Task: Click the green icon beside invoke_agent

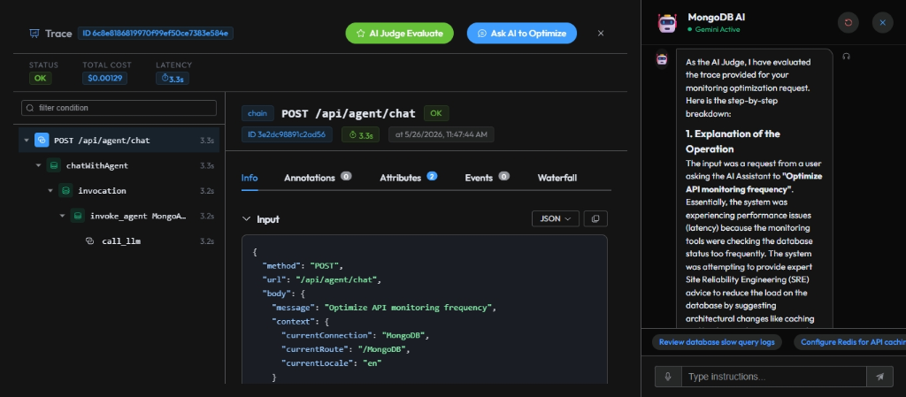Action: click(x=78, y=216)
